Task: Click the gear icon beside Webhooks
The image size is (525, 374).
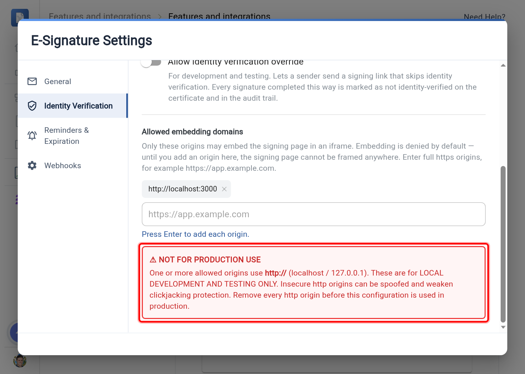Action: (x=32, y=166)
